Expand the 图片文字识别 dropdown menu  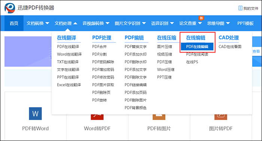(130, 23)
